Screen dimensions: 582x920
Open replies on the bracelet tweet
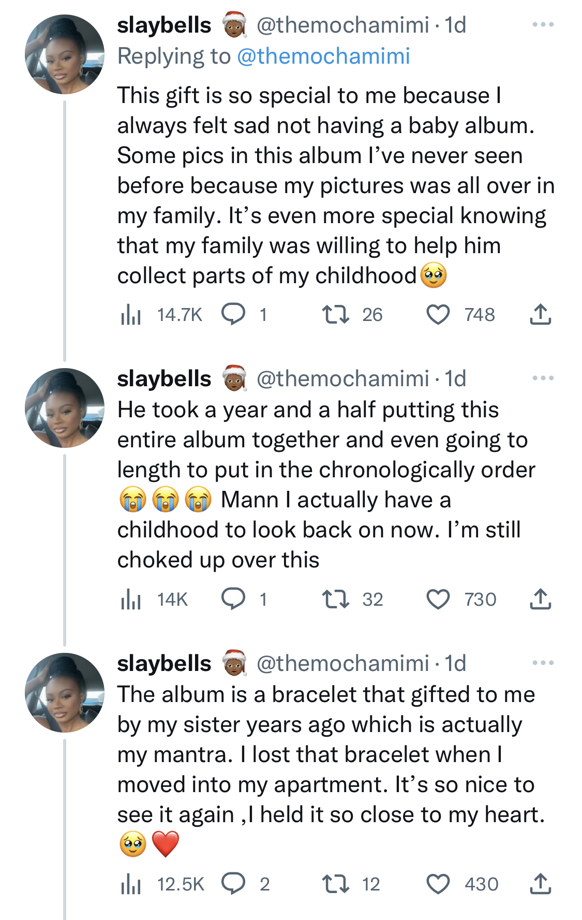[x=233, y=884]
